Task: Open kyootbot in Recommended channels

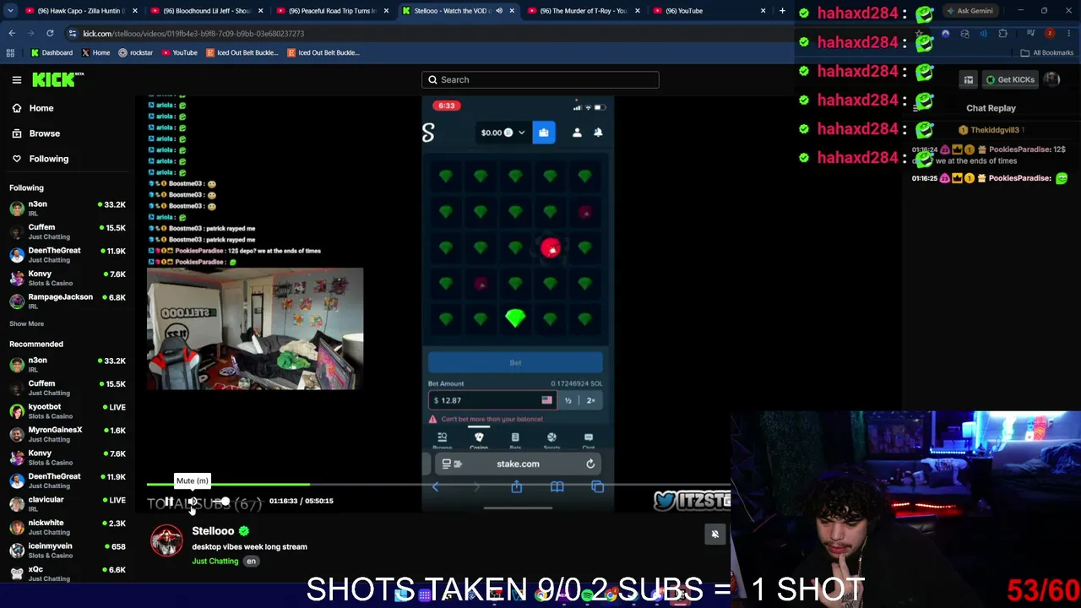Action: (68, 410)
